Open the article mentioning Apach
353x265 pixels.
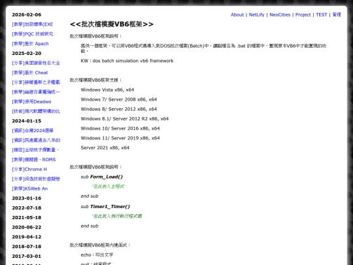coord(30,44)
